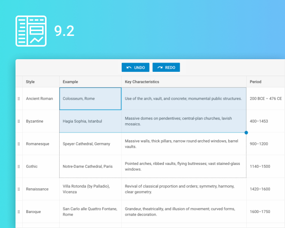Click the Baroque row drag handle
285x228 pixels.
[x=19, y=212]
